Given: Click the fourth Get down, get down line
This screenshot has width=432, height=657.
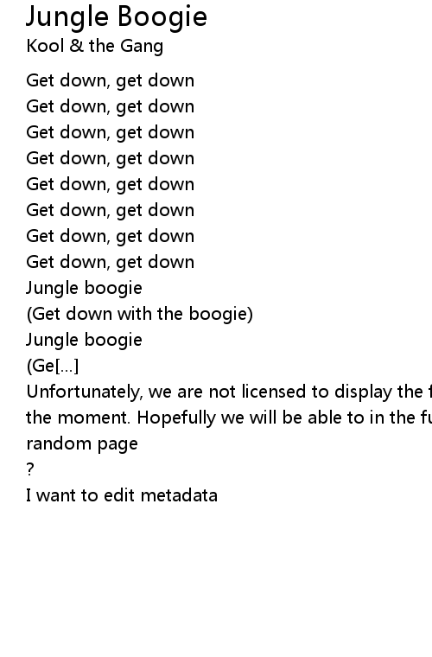Looking at the screenshot, I should tap(111, 158).
